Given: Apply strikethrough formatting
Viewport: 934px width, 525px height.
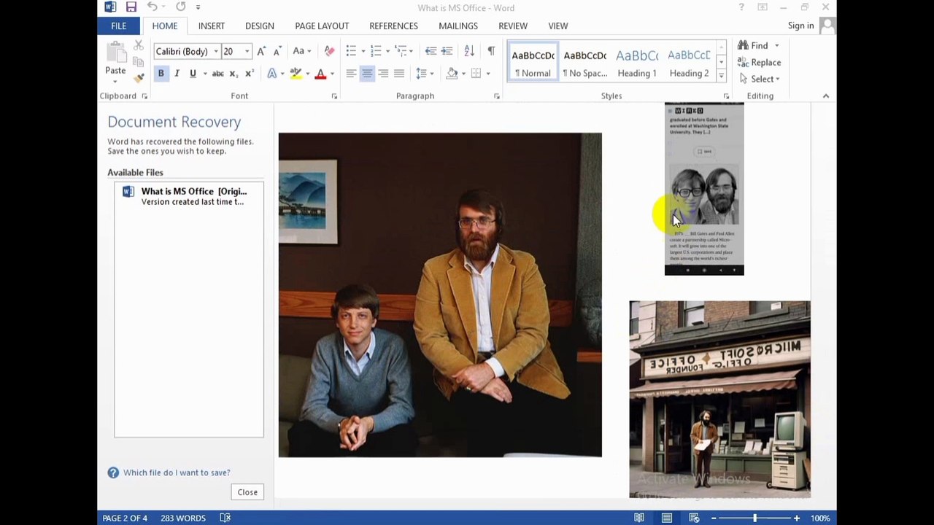Looking at the screenshot, I should [217, 74].
